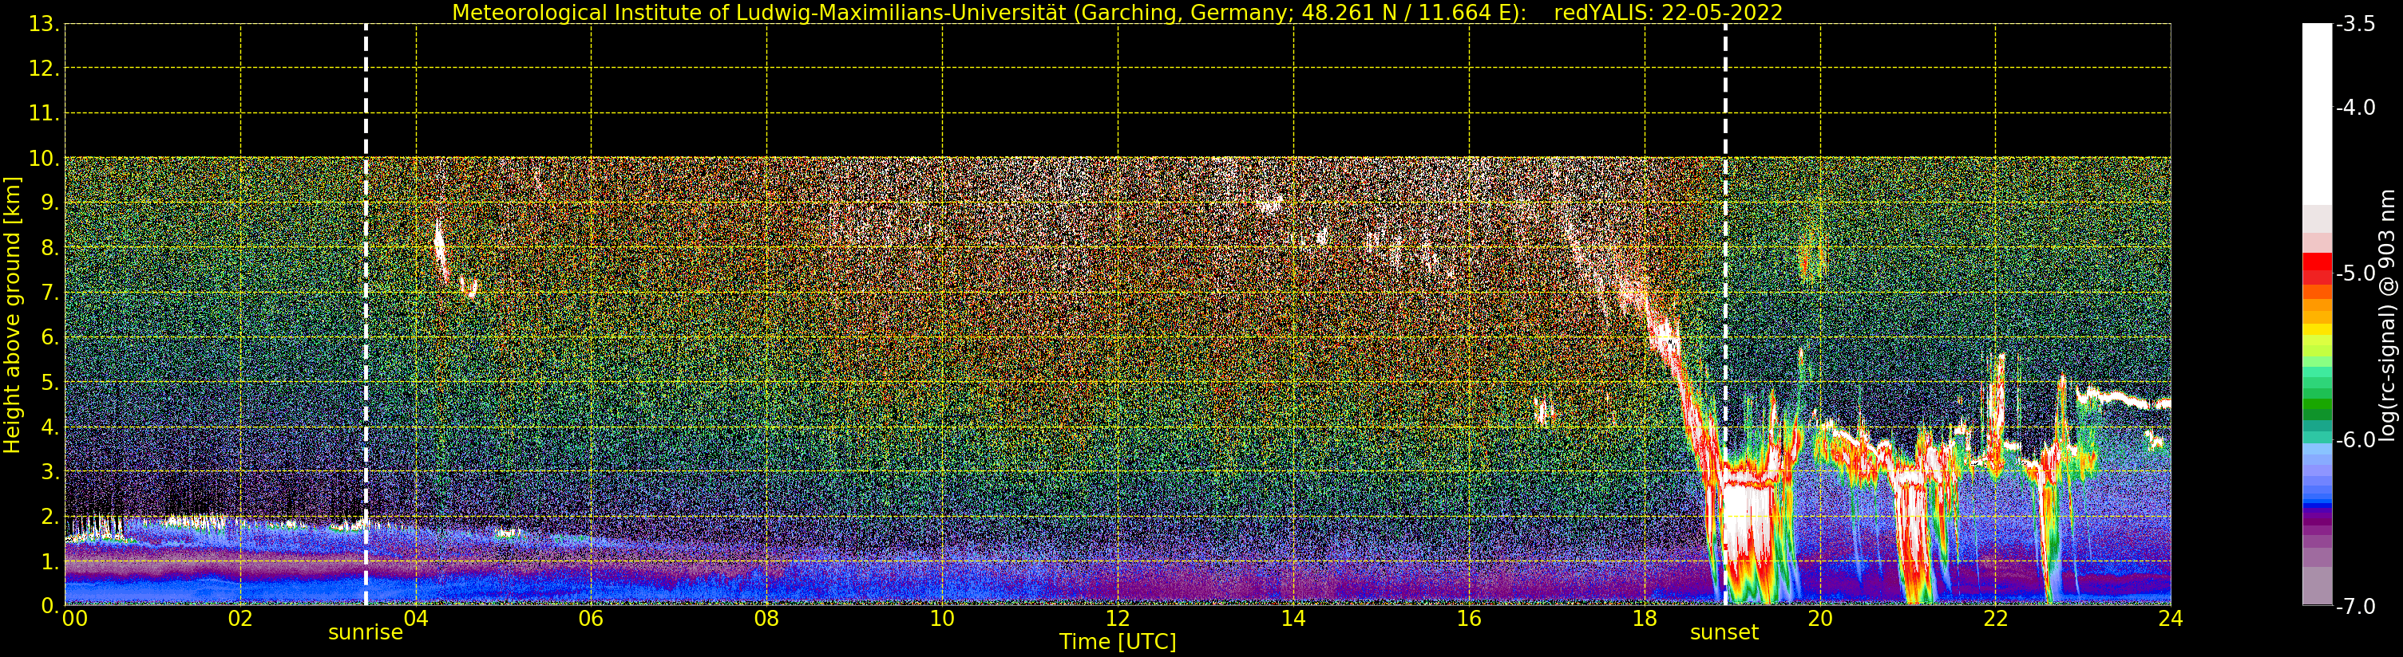The image size is (2403, 657).
Task: Click the 22 time tick label
Action: 1995,619
